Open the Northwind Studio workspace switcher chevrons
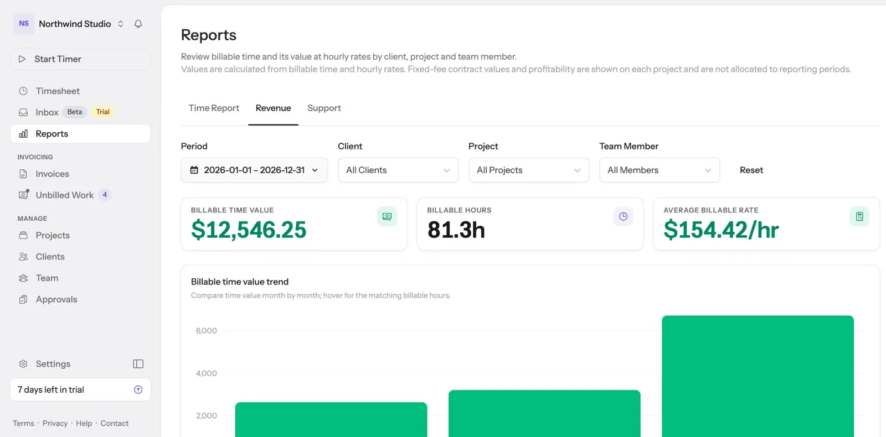Image resolution: width=886 pixels, height=437 pixels. click(x=121, y=24)
